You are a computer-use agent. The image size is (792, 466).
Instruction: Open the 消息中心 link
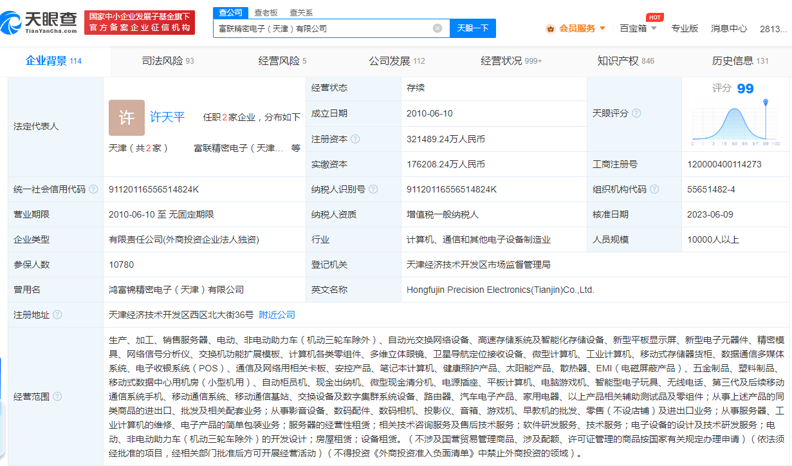[x=729, y=28]
